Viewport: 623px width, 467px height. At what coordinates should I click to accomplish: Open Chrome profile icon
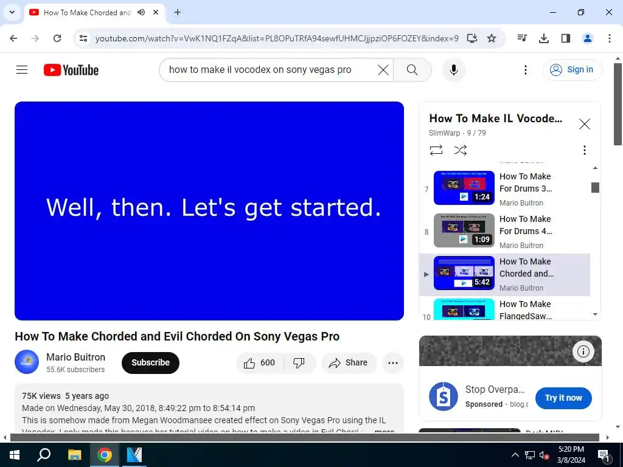[x=587, y=38]
